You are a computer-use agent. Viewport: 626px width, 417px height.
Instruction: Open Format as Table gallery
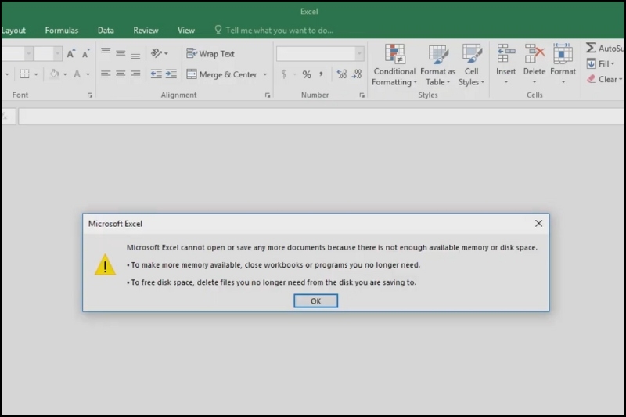437,65
